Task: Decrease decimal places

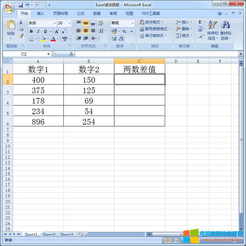Action: coord(121,39)
